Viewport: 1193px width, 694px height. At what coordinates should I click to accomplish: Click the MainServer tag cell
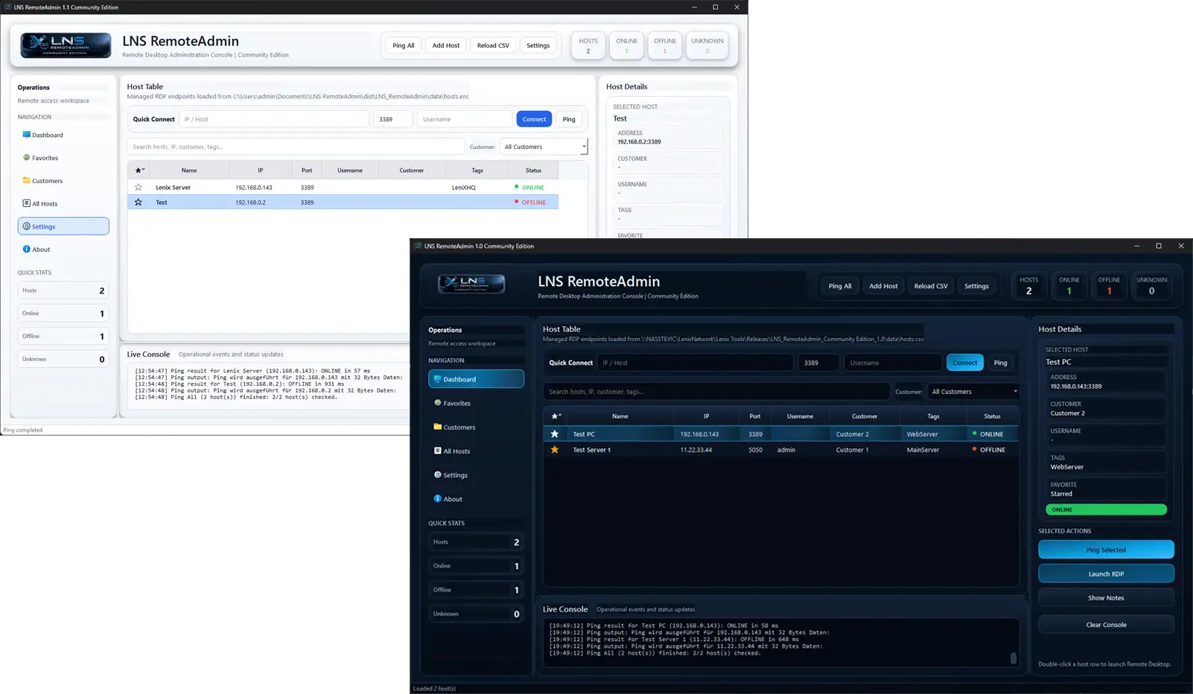[x=923, y=450]
